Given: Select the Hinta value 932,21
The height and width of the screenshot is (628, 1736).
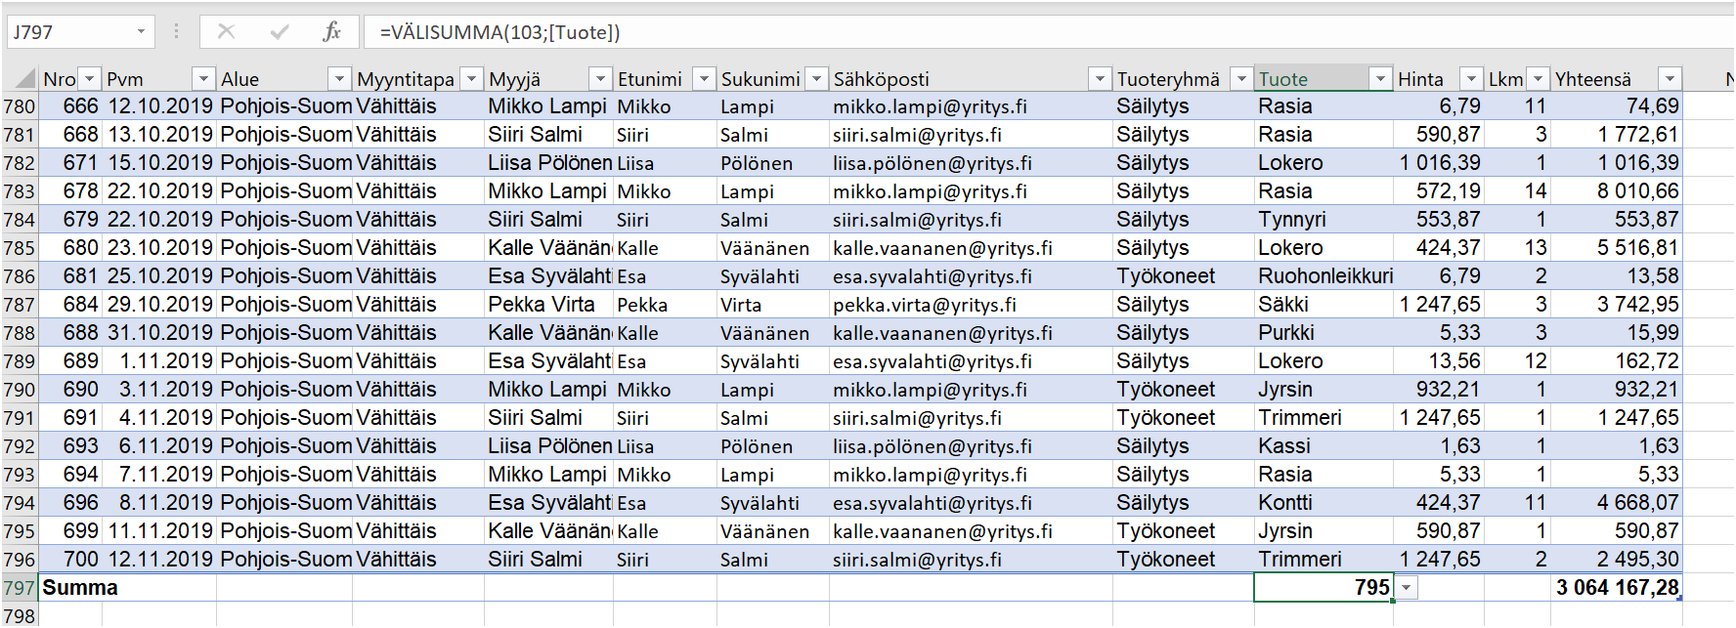Looking at the screenshot, I should tap(1439, 390).
